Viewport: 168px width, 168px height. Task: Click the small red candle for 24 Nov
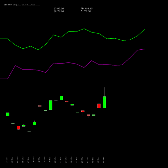click(67, 101)
